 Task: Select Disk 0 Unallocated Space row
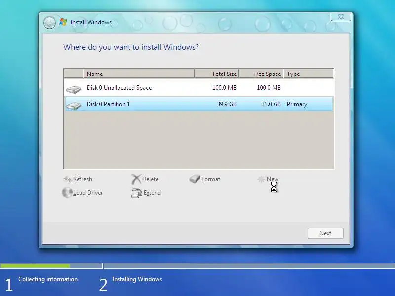(x=199, y=88)
